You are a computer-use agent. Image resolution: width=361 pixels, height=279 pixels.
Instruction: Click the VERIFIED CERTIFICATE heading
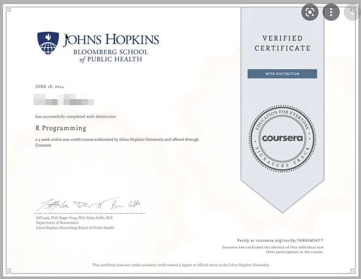[x=283, y=43]
